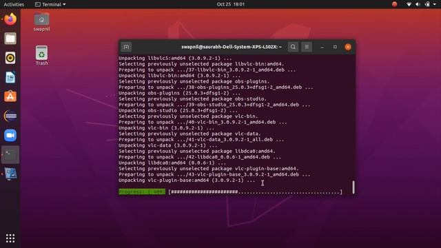The width and height of the screenshot is (441, 248).
Task: Click the apt progress bar of hashes
Action: click(255, 192)
